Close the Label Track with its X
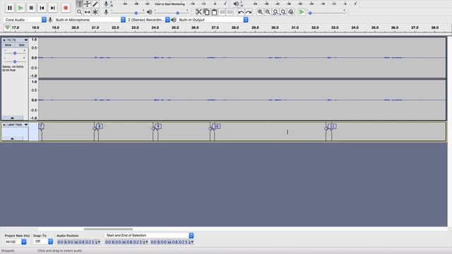Screen dimensions: 452x254 [4, 125]
